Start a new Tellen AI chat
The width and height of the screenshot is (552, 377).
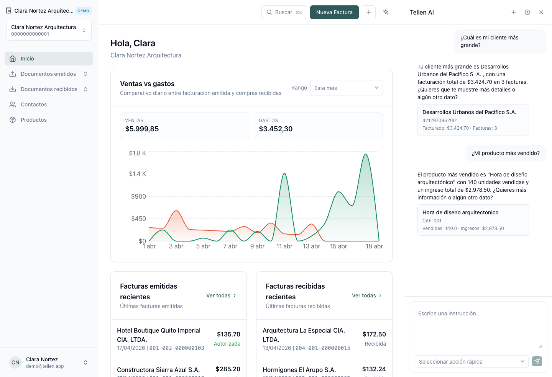point(514,12)
